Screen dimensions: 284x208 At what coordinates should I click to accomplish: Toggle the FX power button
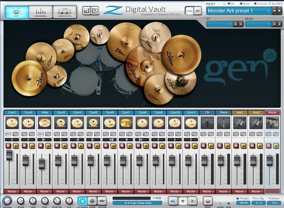[83, 201]
